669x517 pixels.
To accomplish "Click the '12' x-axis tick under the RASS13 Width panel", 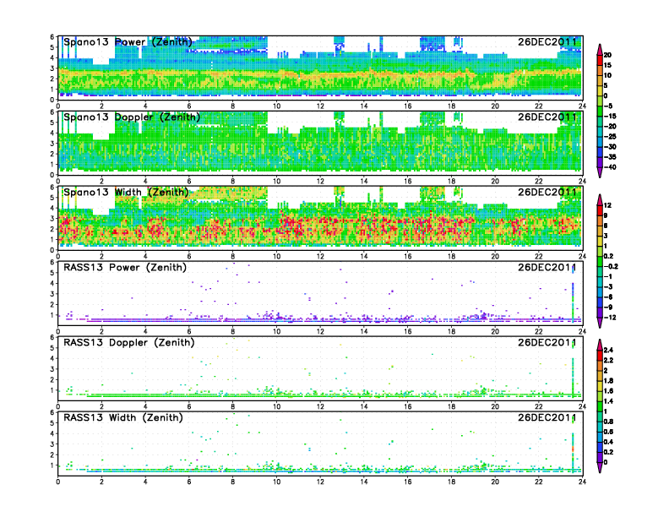I will click(320, 482).
